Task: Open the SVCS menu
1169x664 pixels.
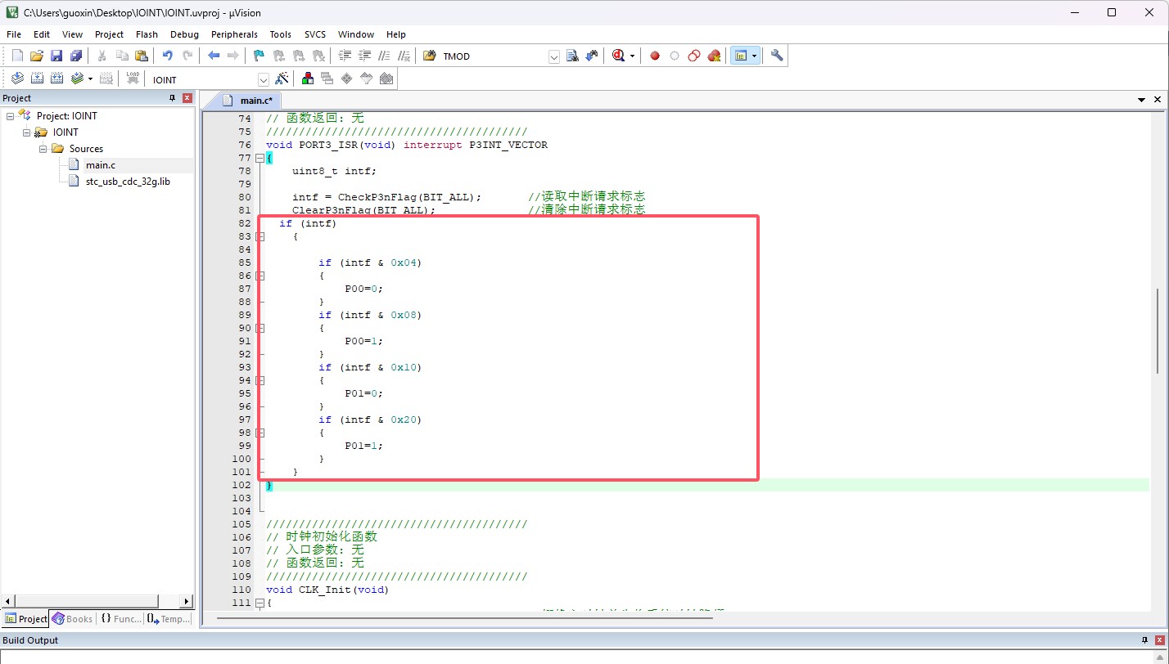Action: 315,34
